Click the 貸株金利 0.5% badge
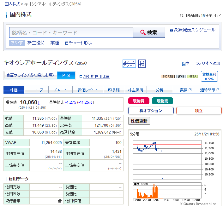Viewport: 223px width, 206px height. [209, 76]
